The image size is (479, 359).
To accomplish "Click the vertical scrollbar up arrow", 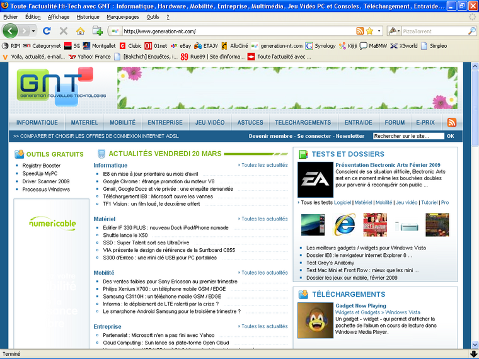I will (475, 66).
